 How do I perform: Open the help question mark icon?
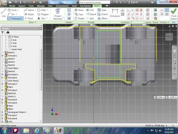(x=152, y=2)
